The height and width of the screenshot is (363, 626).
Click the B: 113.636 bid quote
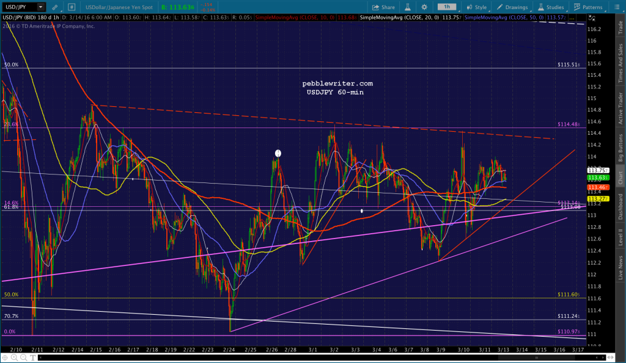tap(178, 7)
